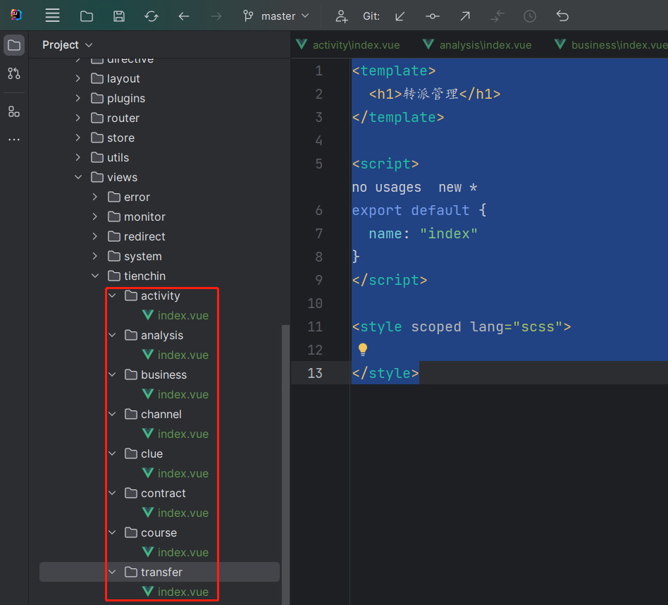Collapse the activity folder chevron
Screen dimensions: 668x605
(x=112, y=295)
